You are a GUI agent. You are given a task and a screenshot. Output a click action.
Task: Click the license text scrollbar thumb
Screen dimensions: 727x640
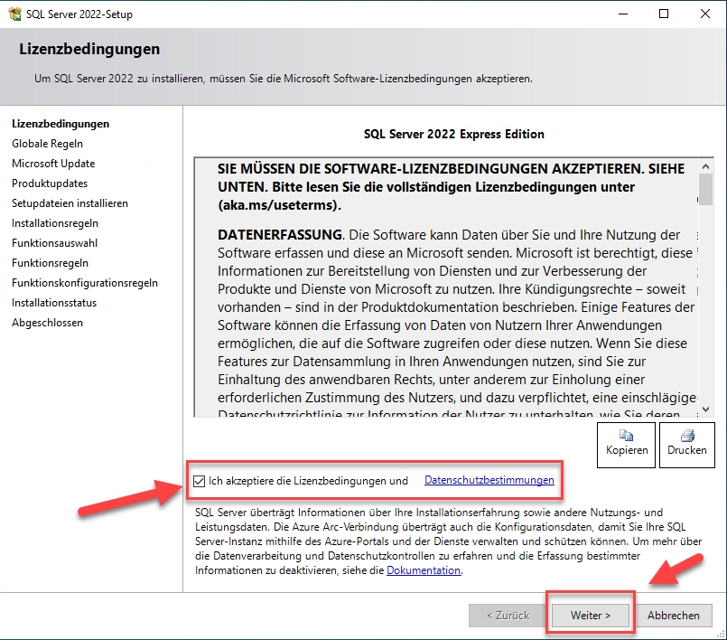click(705, 189)
